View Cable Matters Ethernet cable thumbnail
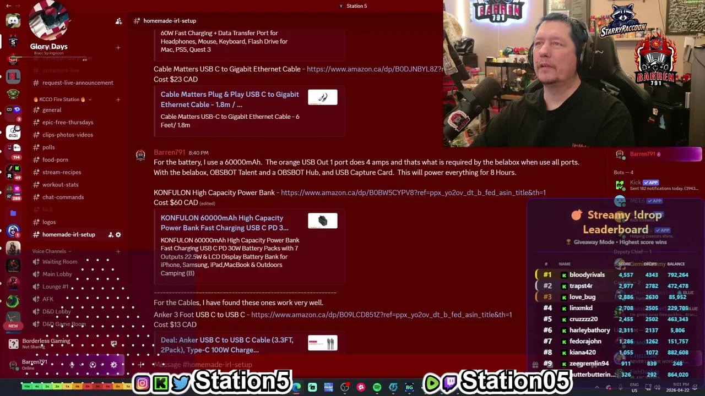This screenshot has height=396, width=705. click(323, 98)
